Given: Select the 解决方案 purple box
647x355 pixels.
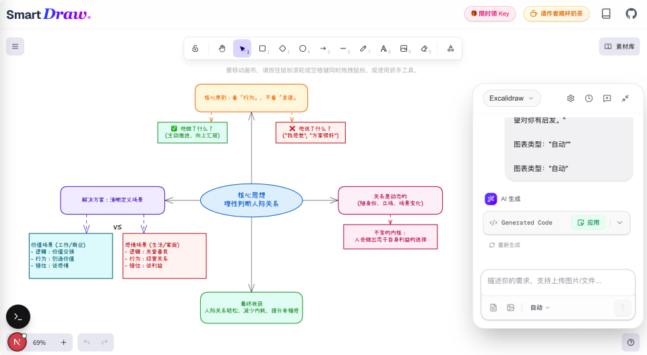Looking at the screenshot, I should click(113, 200).
